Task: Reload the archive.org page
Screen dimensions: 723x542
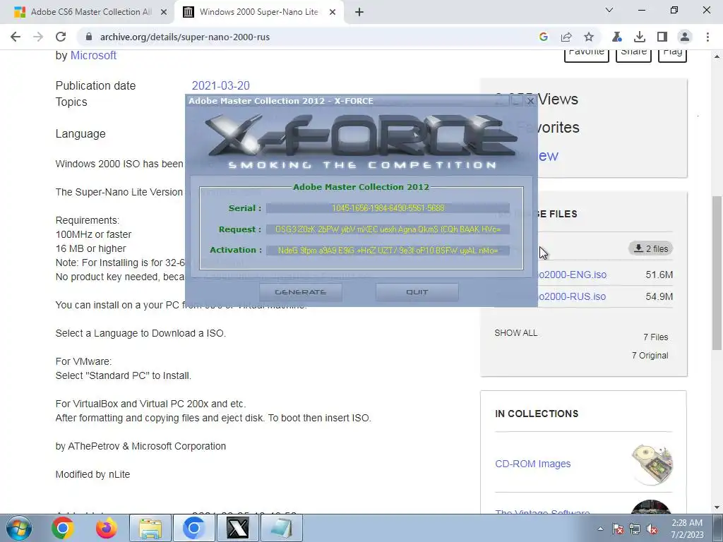Action: (x=61, y=37)
